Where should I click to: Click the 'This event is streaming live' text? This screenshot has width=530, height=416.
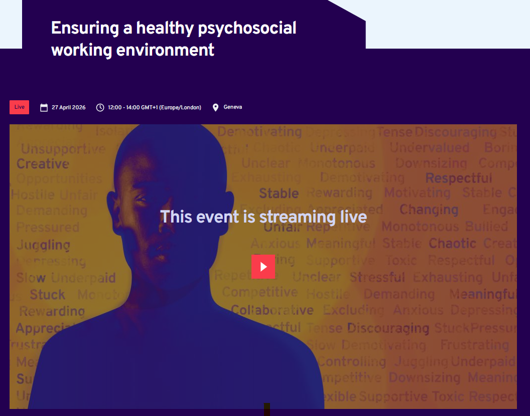point(263,217)
